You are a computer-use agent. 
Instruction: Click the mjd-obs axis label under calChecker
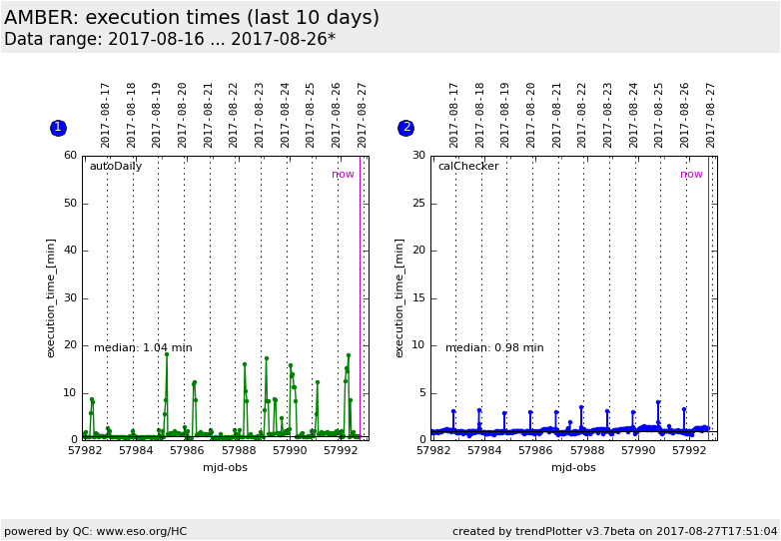(x=573, y=467)
